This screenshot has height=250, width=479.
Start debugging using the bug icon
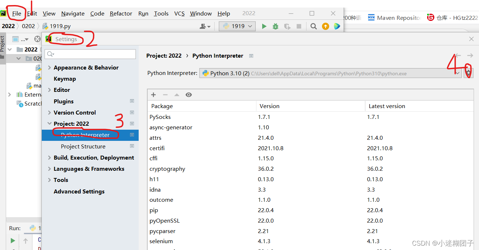[x=275, y=26]
